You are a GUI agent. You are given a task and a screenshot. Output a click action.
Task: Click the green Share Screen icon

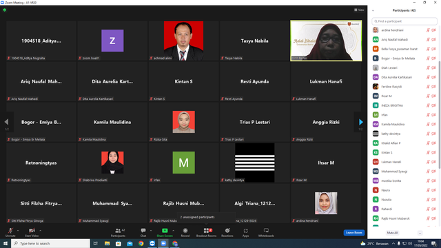point(165,231)
